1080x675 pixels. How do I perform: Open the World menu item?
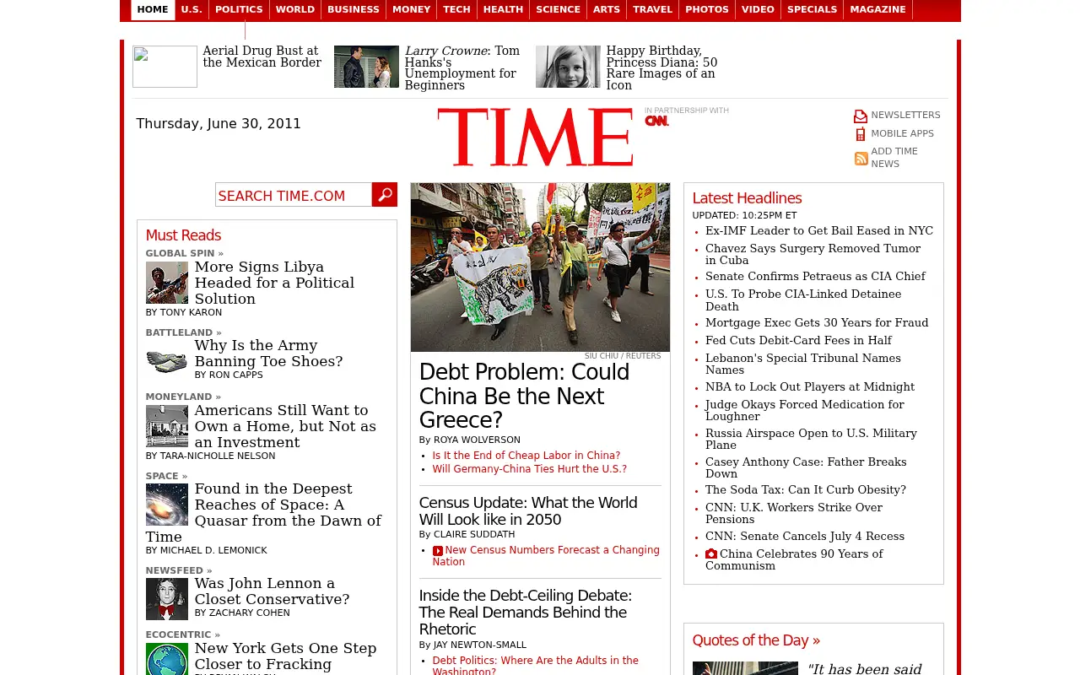pos(295,10)
